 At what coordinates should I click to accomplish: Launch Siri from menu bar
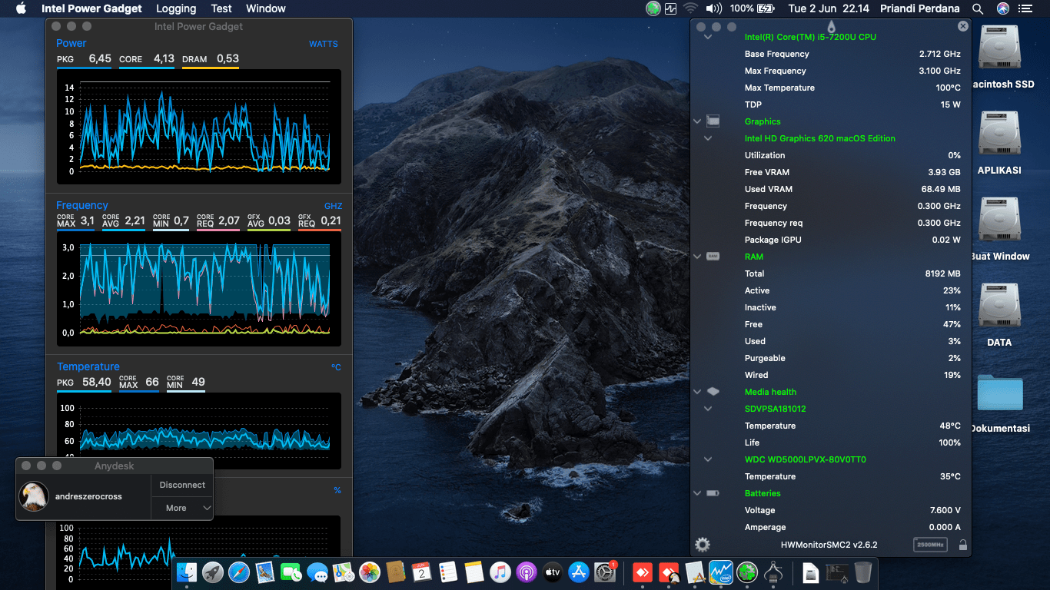tap(1002, 8)
